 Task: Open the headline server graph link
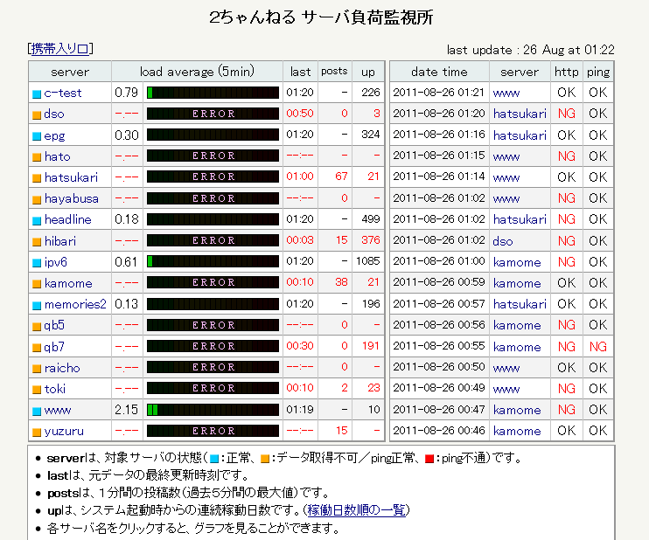tap(68, 219)
